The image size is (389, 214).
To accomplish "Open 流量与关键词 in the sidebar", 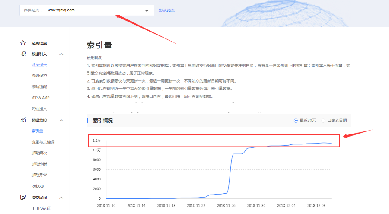I will click(x=43, y=142).
